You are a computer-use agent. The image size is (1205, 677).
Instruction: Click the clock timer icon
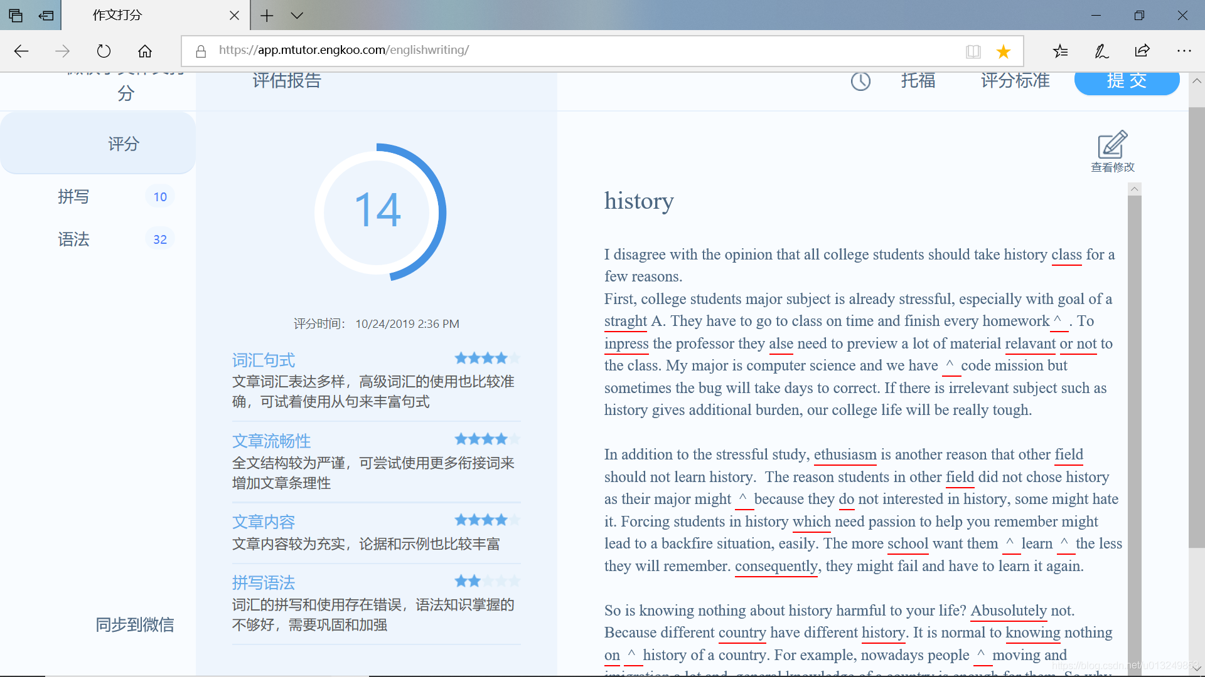point(860,81)
